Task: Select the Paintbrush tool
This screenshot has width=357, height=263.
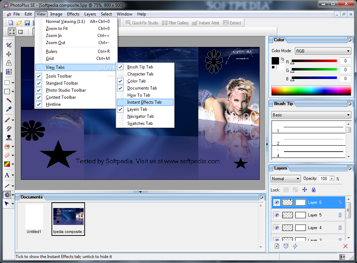Action: pos(7,120)
